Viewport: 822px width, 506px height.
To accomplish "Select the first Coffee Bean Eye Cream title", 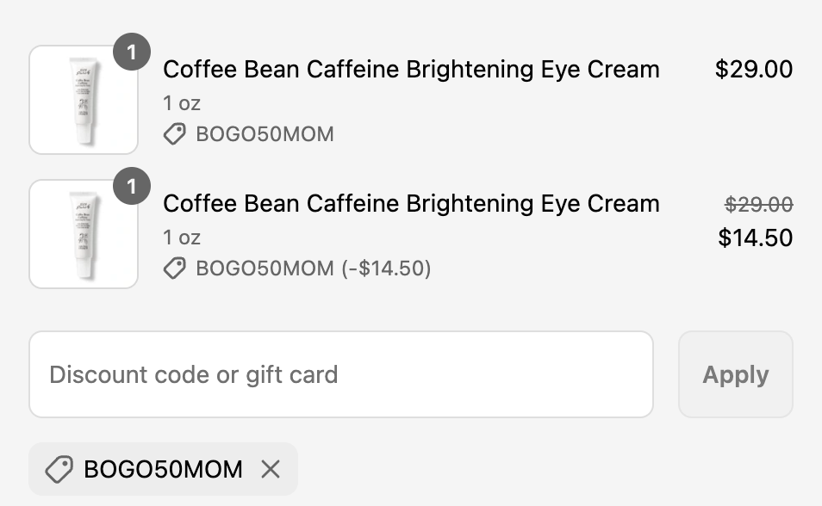I will pyautogui.click(x=412, y=69).
